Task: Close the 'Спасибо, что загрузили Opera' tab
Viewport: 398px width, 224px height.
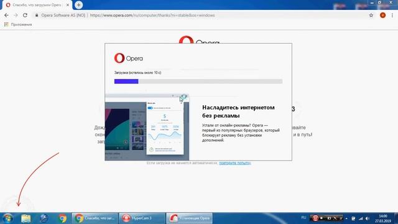Action: (68, 5)
